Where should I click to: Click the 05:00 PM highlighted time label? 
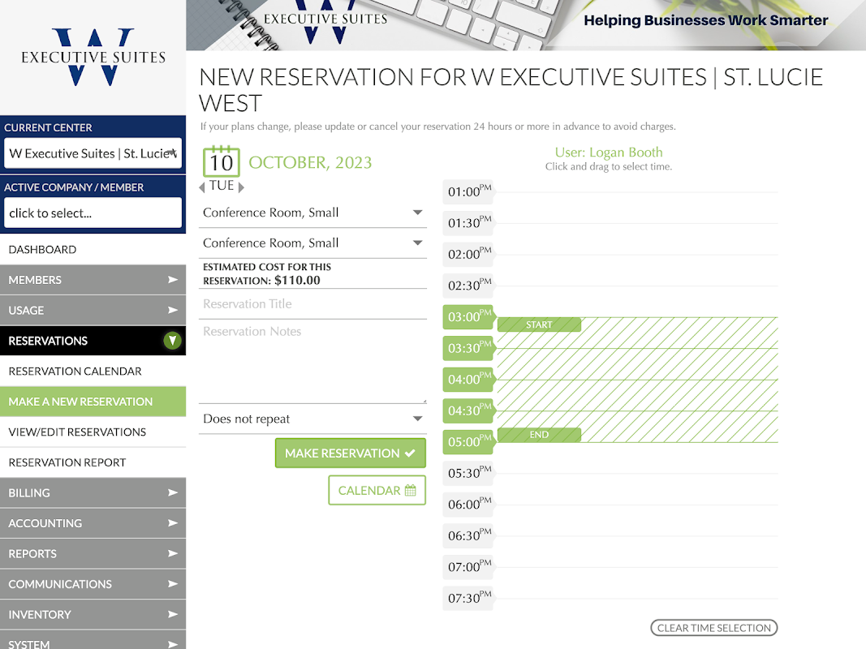(468, 442)
